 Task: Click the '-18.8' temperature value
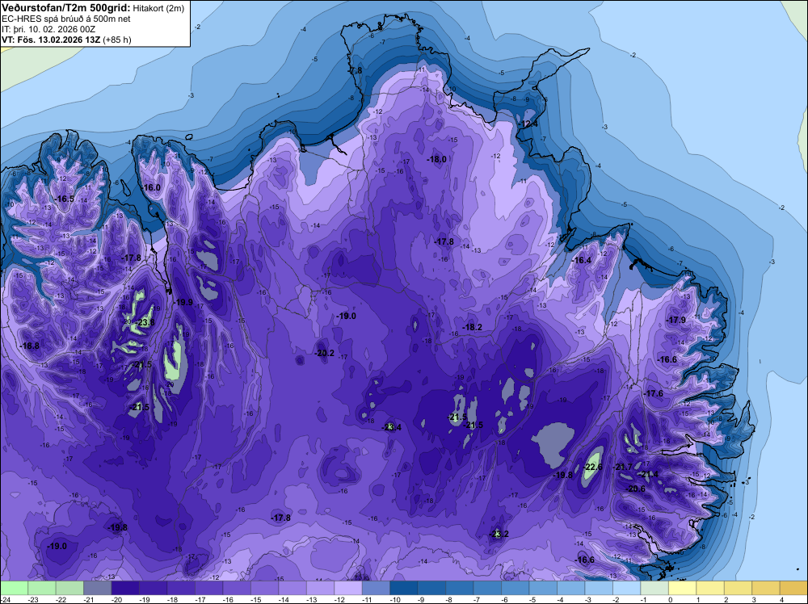coord(29,346)
